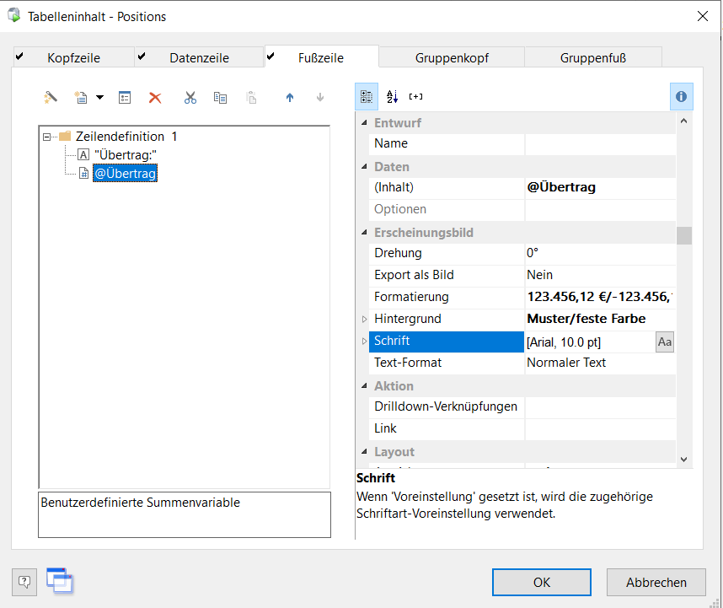Click the Name property value field
723x608 pixels.
[x=600, y=143]
